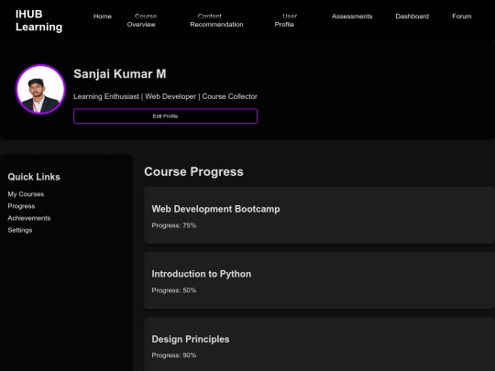
Task: Click the Progress: 90% text
Action: coord(174,355)
